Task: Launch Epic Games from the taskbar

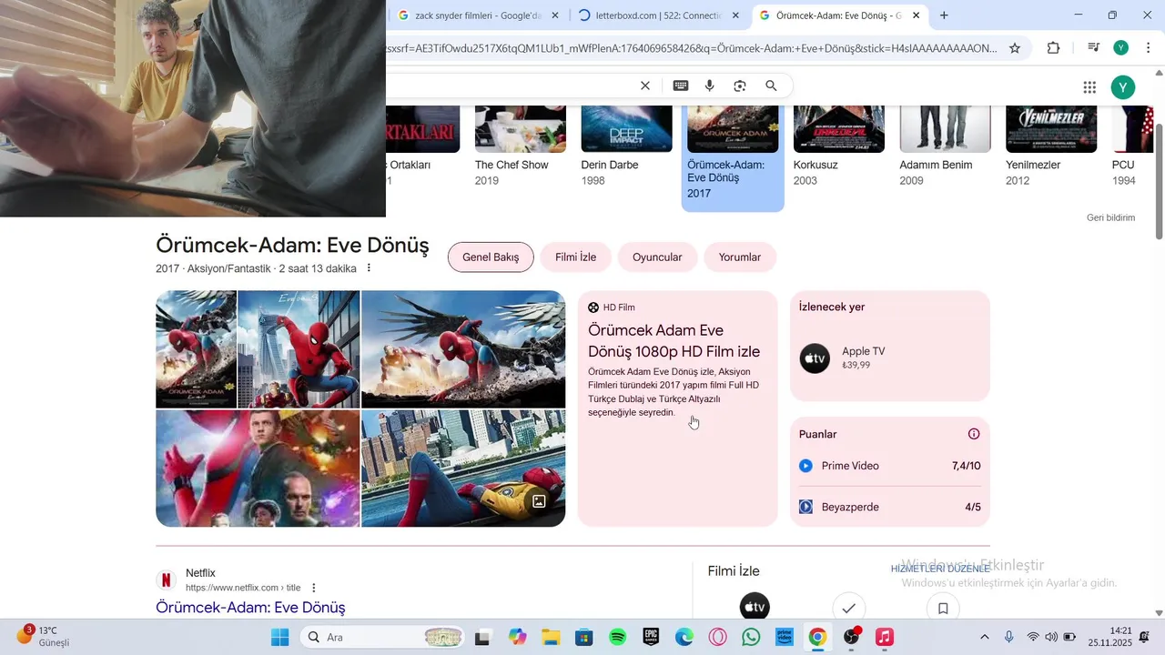Action: click(651, 637)
